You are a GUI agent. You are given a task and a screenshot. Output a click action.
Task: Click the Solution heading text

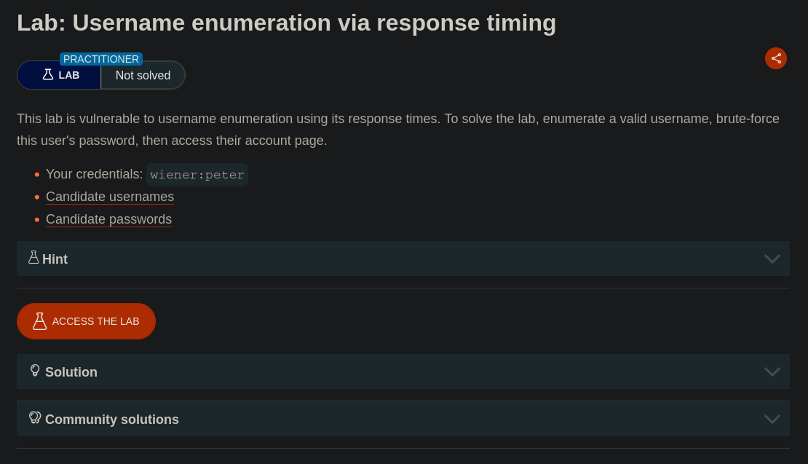coord(71,372)
